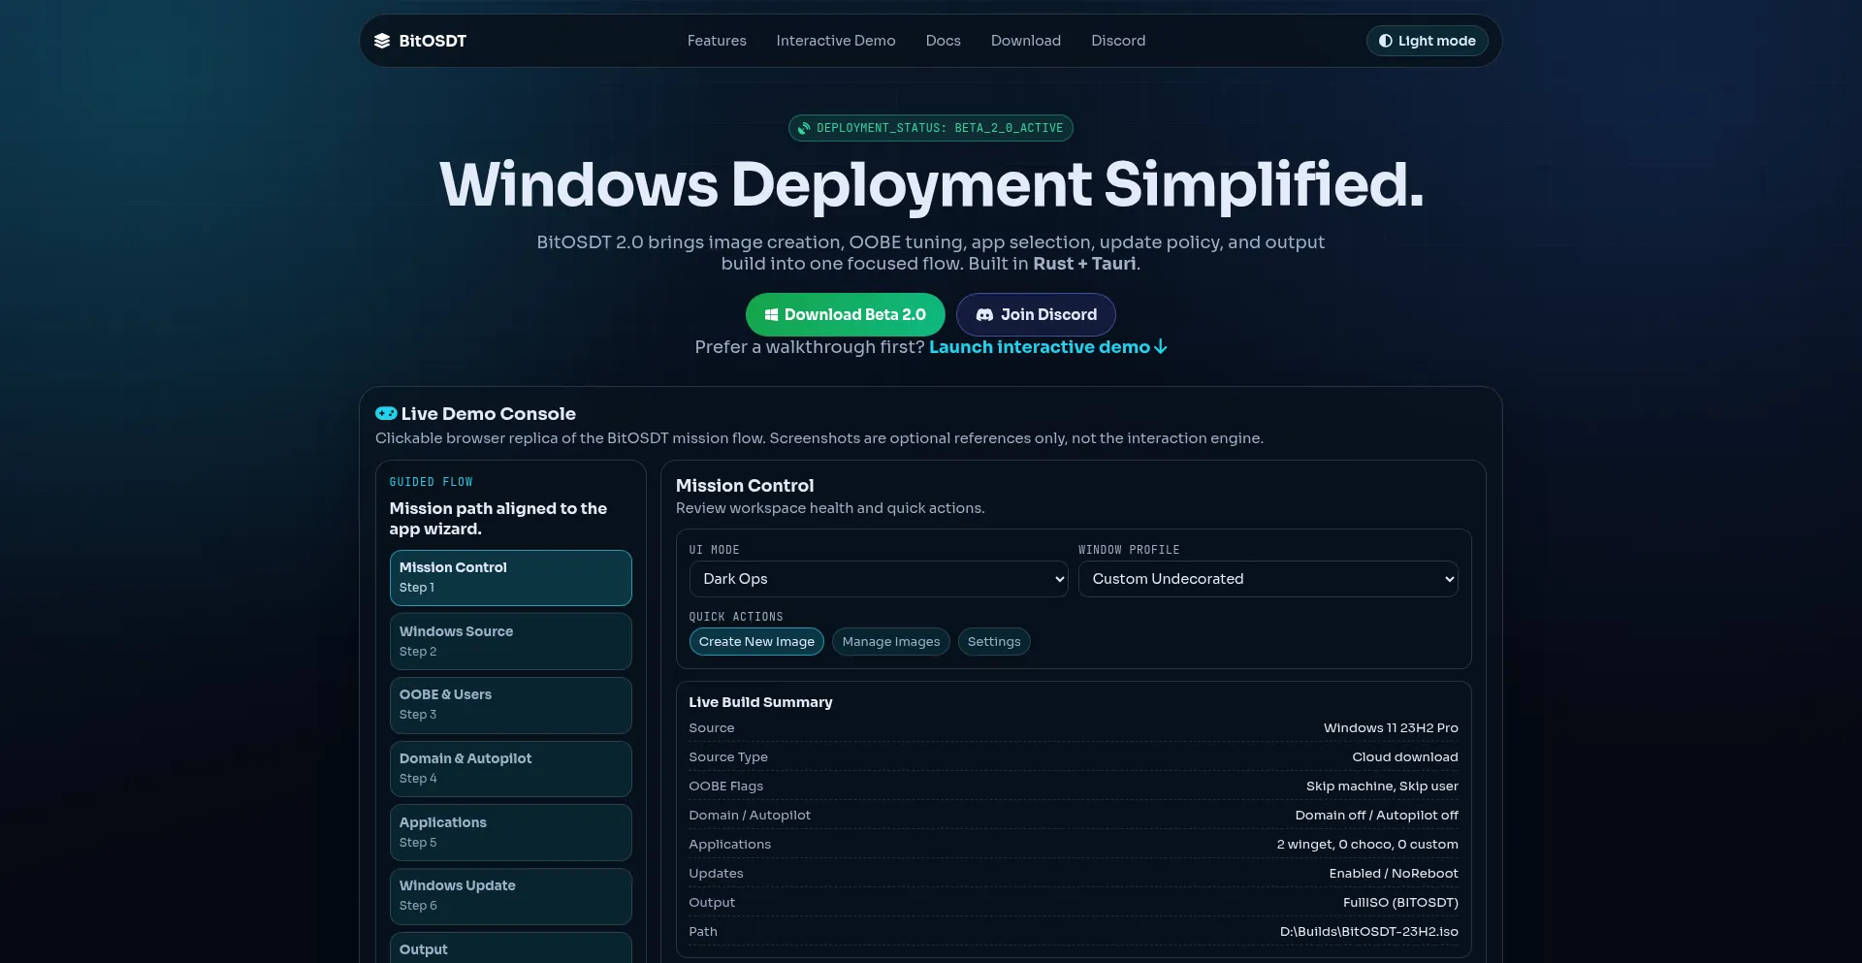Toggle Light mode
This screenshot has height=963, width=1862.
click(1427, 41)
